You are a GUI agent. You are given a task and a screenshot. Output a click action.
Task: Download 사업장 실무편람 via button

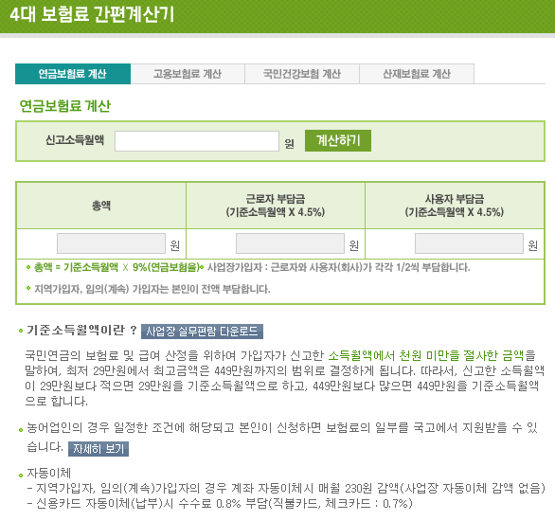(202, 332)
